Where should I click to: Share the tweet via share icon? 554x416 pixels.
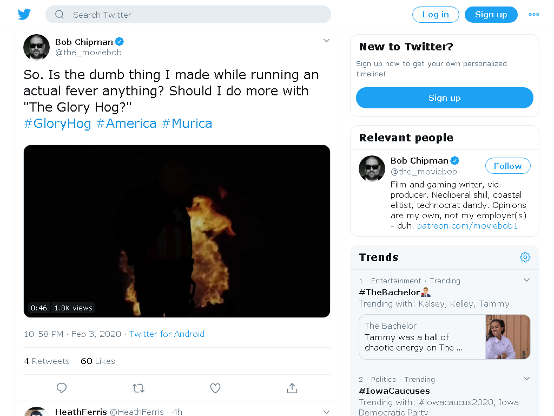tap(292, 388)
